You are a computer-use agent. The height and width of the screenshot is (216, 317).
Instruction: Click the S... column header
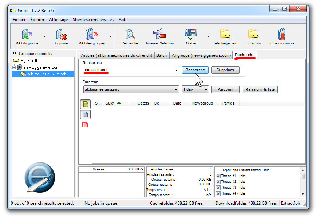click(x=98, y=103)
